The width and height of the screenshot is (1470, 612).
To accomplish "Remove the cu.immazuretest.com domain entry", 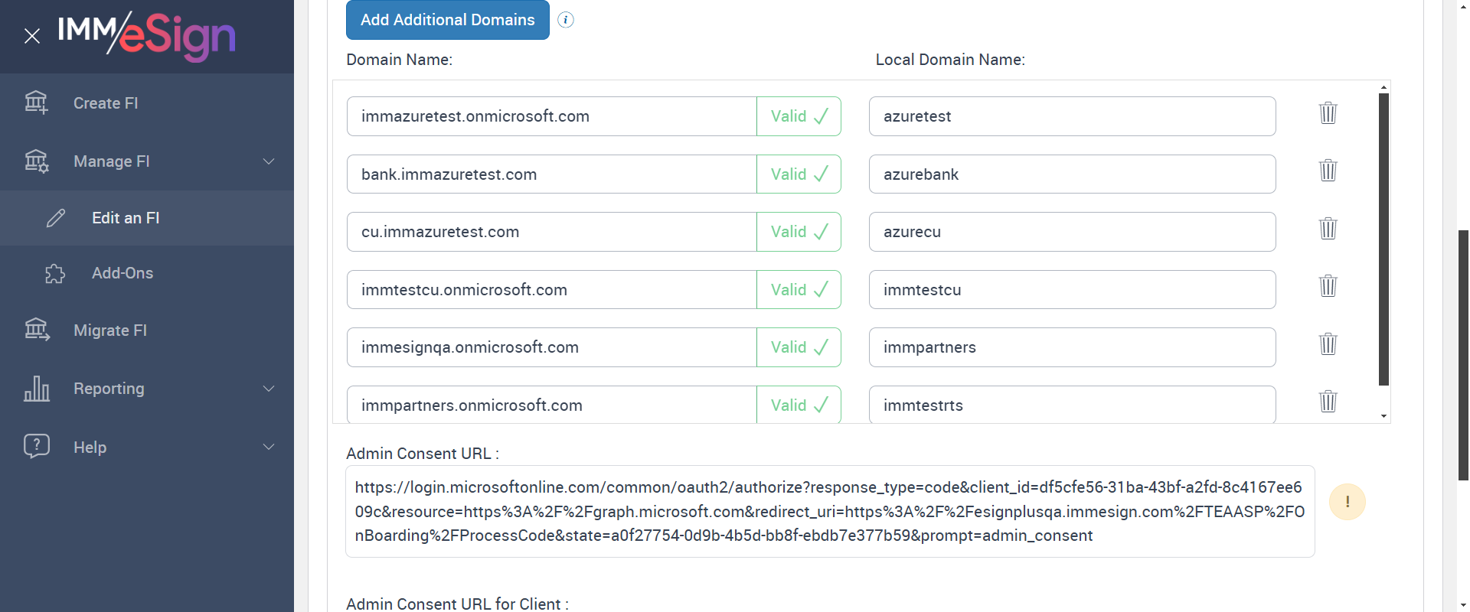I will [x=1328, y=229].
